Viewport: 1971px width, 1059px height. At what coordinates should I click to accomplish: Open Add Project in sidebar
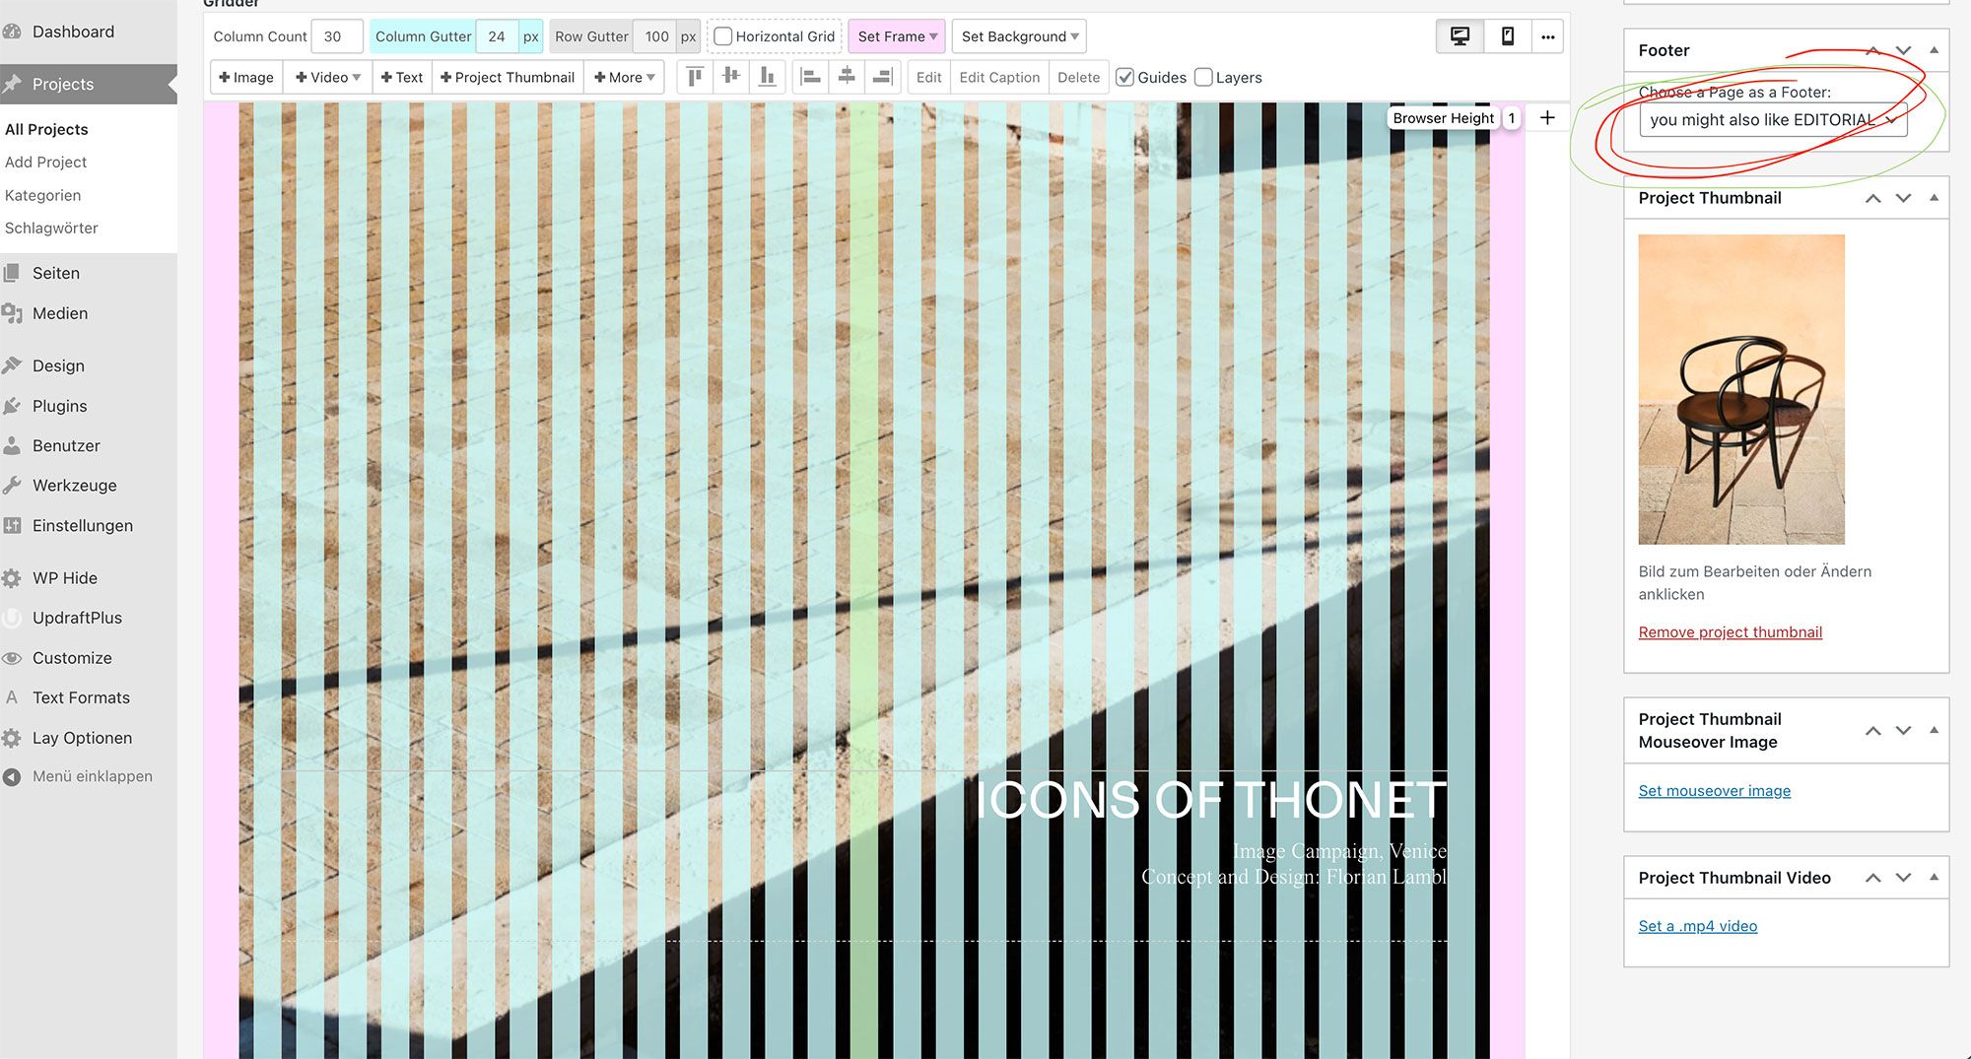[45, 162]
